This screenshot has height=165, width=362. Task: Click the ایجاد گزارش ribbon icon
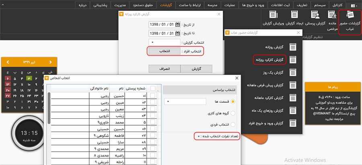[x=294, y=18]
